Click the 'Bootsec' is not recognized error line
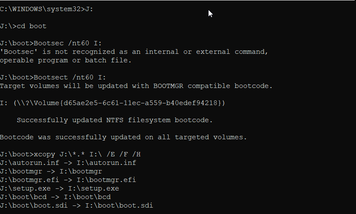356x214 pixels. tap(134, 52)
